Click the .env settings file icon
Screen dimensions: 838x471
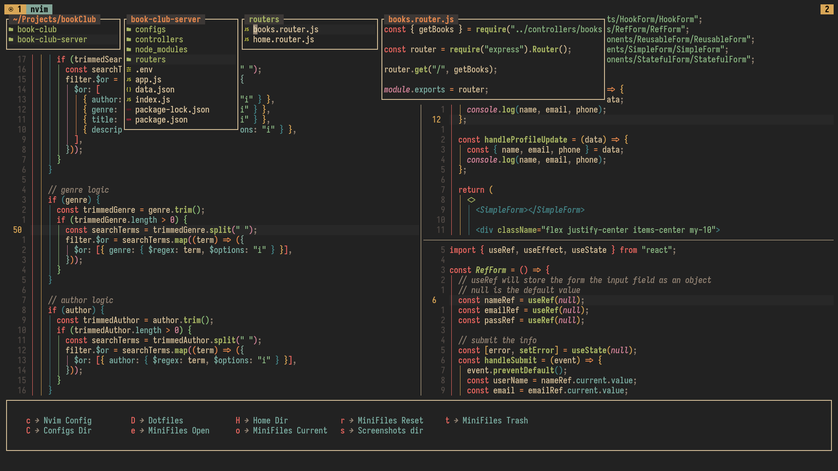[x=129, y=70]
